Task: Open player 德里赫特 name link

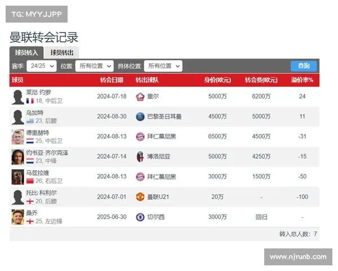Action: click(38, 133)
